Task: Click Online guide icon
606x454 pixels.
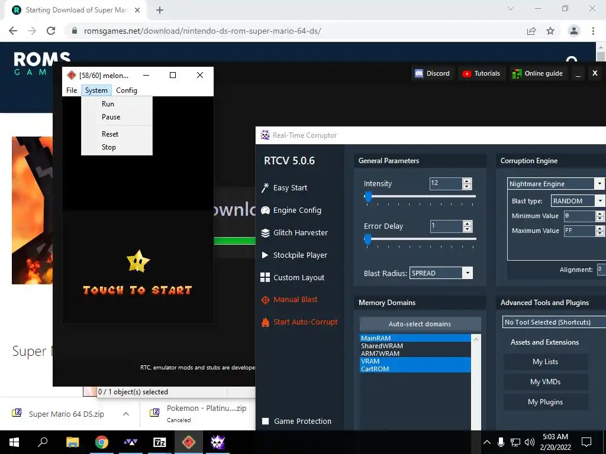Action: point(517,73)
